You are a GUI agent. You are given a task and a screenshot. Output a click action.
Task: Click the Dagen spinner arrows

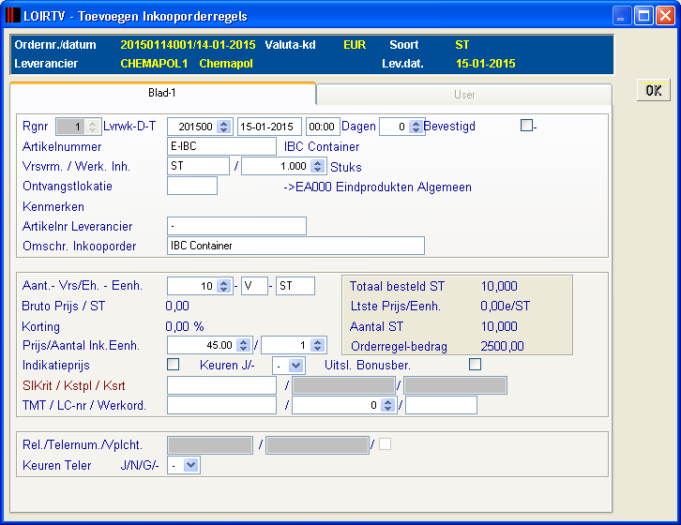pyautogui.click(x=416, y=127)
